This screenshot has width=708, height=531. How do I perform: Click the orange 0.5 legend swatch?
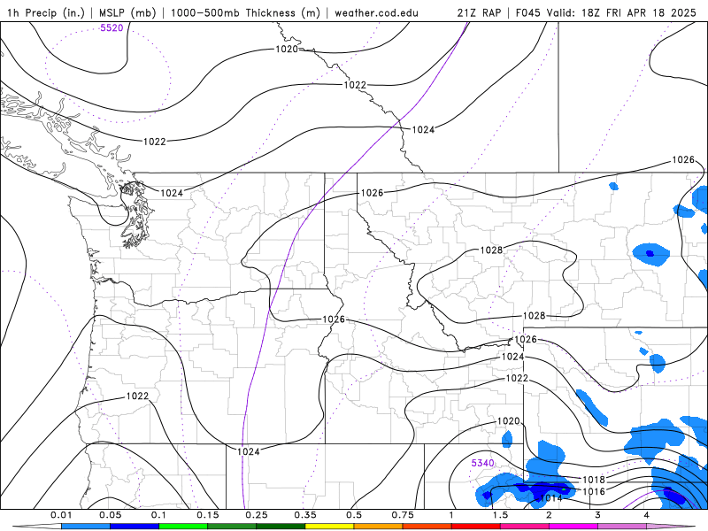(379, 527)
